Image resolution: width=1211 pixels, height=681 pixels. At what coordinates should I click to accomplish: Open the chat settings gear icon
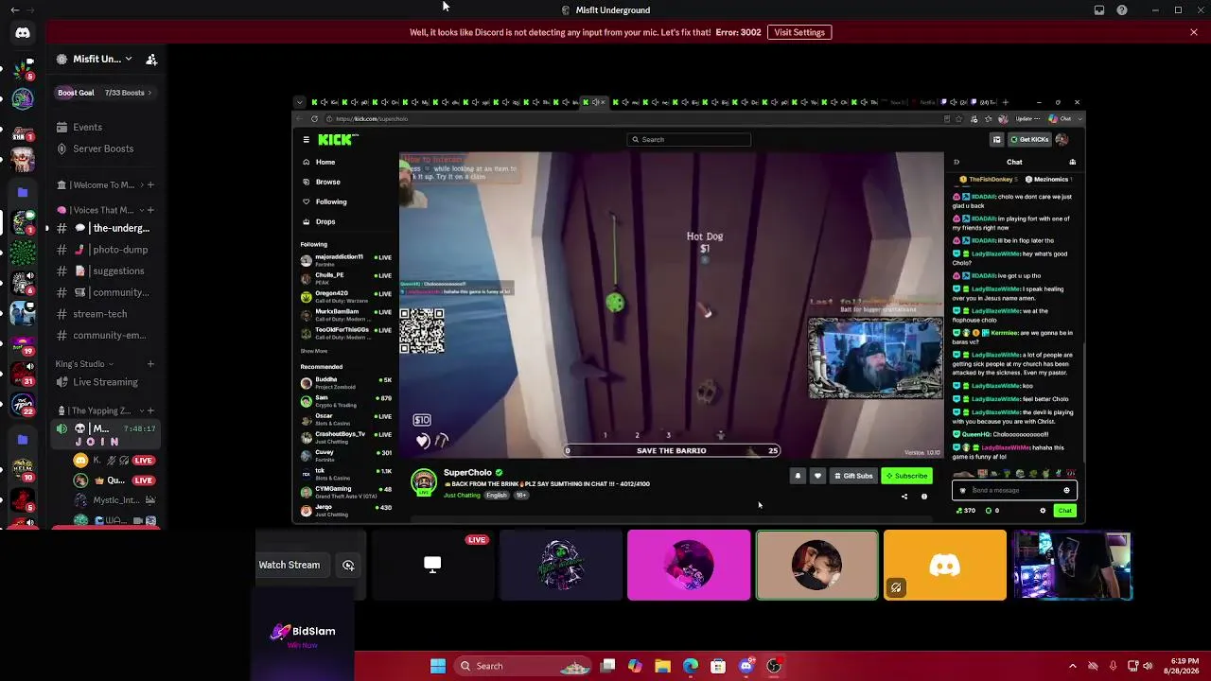click(1043, 511)
